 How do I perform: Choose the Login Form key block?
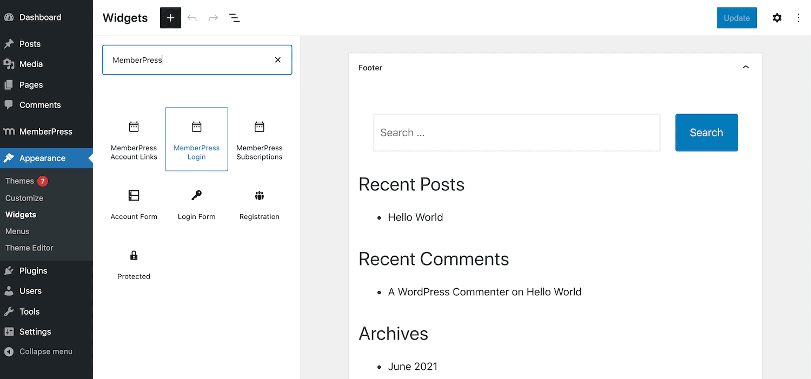point(196,204)
